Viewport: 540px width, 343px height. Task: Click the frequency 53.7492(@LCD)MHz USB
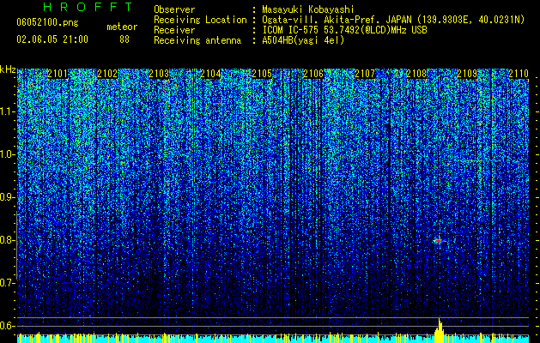tap(376, 30)
